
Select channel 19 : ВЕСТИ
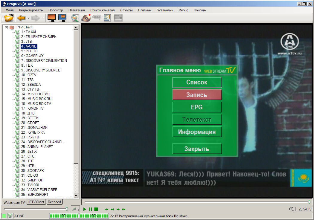point(30,118)
